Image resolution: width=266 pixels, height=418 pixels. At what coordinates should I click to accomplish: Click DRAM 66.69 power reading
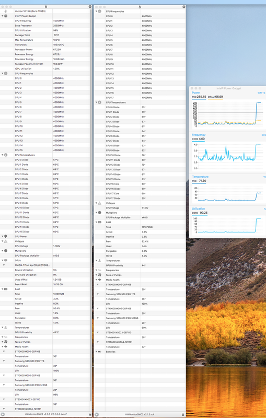click(215, 97)
